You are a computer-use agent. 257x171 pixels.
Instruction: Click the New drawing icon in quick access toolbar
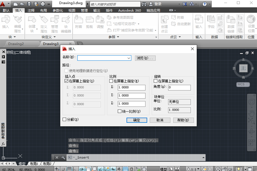[15, 4]
